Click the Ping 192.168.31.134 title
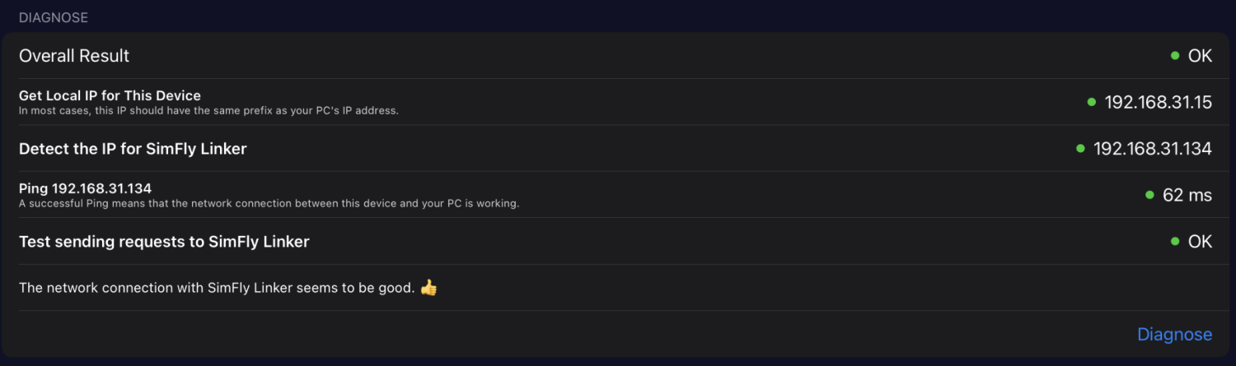Image resolution: width=1236 pixels, height=366 pixels. [x=85, y=188]
